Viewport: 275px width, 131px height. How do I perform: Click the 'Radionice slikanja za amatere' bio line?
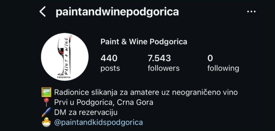146,92
